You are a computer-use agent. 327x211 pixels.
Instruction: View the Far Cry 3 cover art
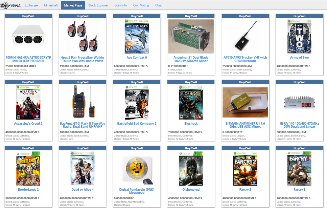click(300, 169)
